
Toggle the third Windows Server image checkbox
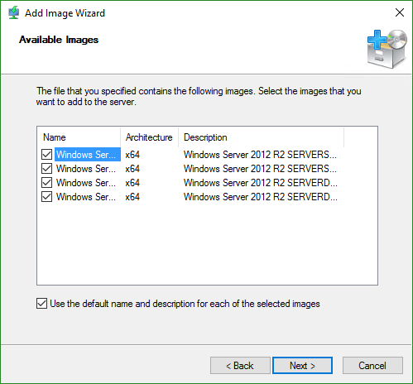46,183
